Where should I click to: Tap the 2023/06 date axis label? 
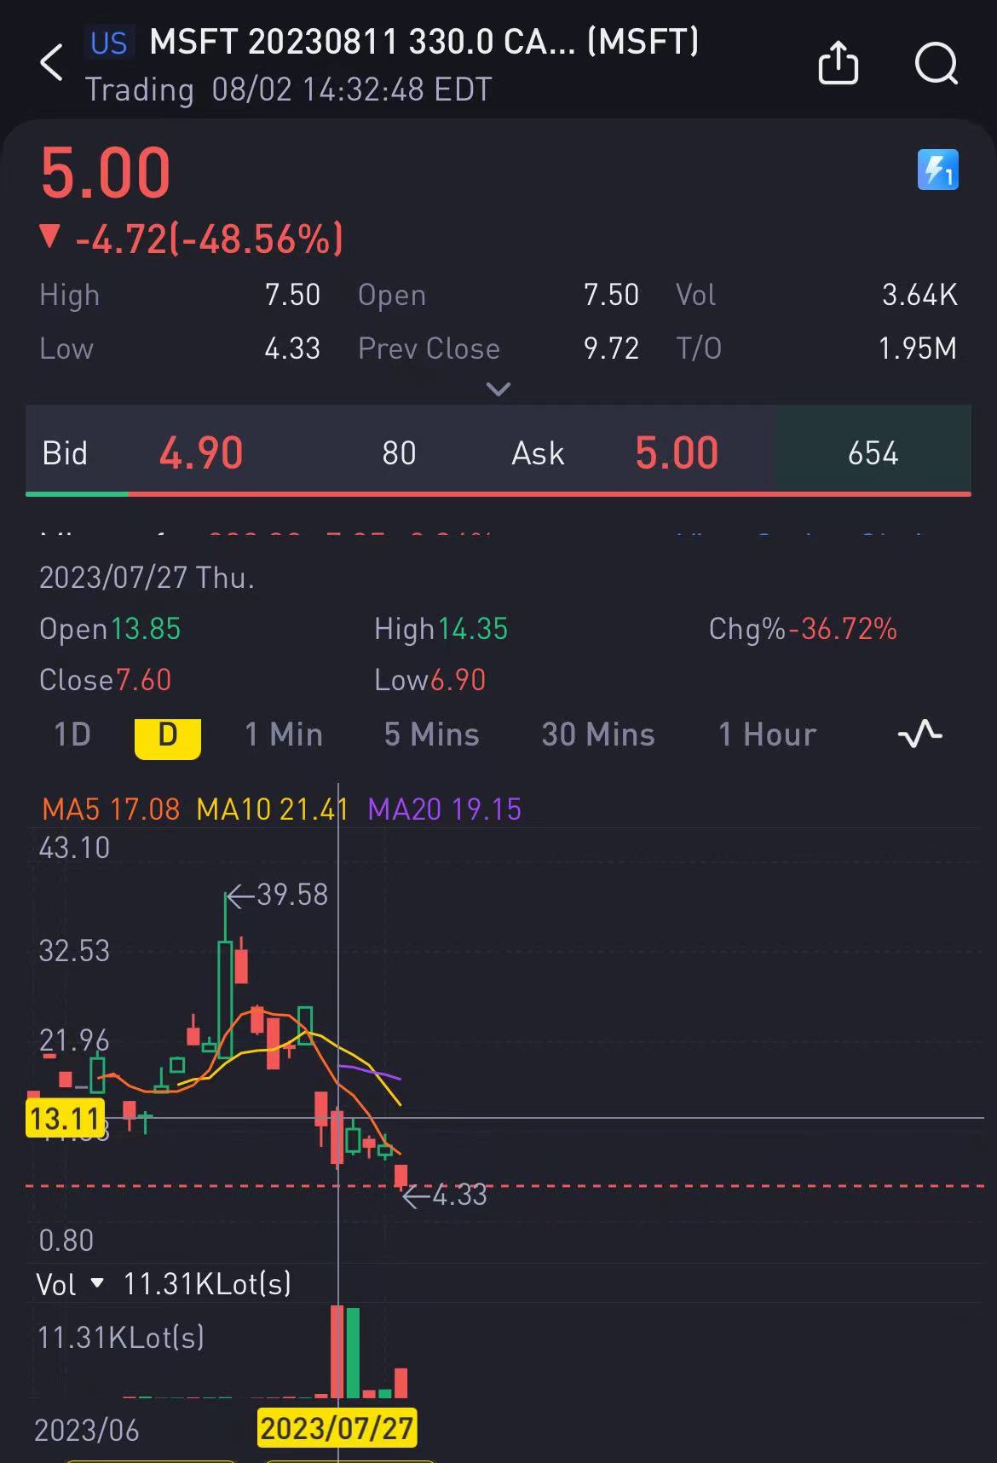[86, 1430]
